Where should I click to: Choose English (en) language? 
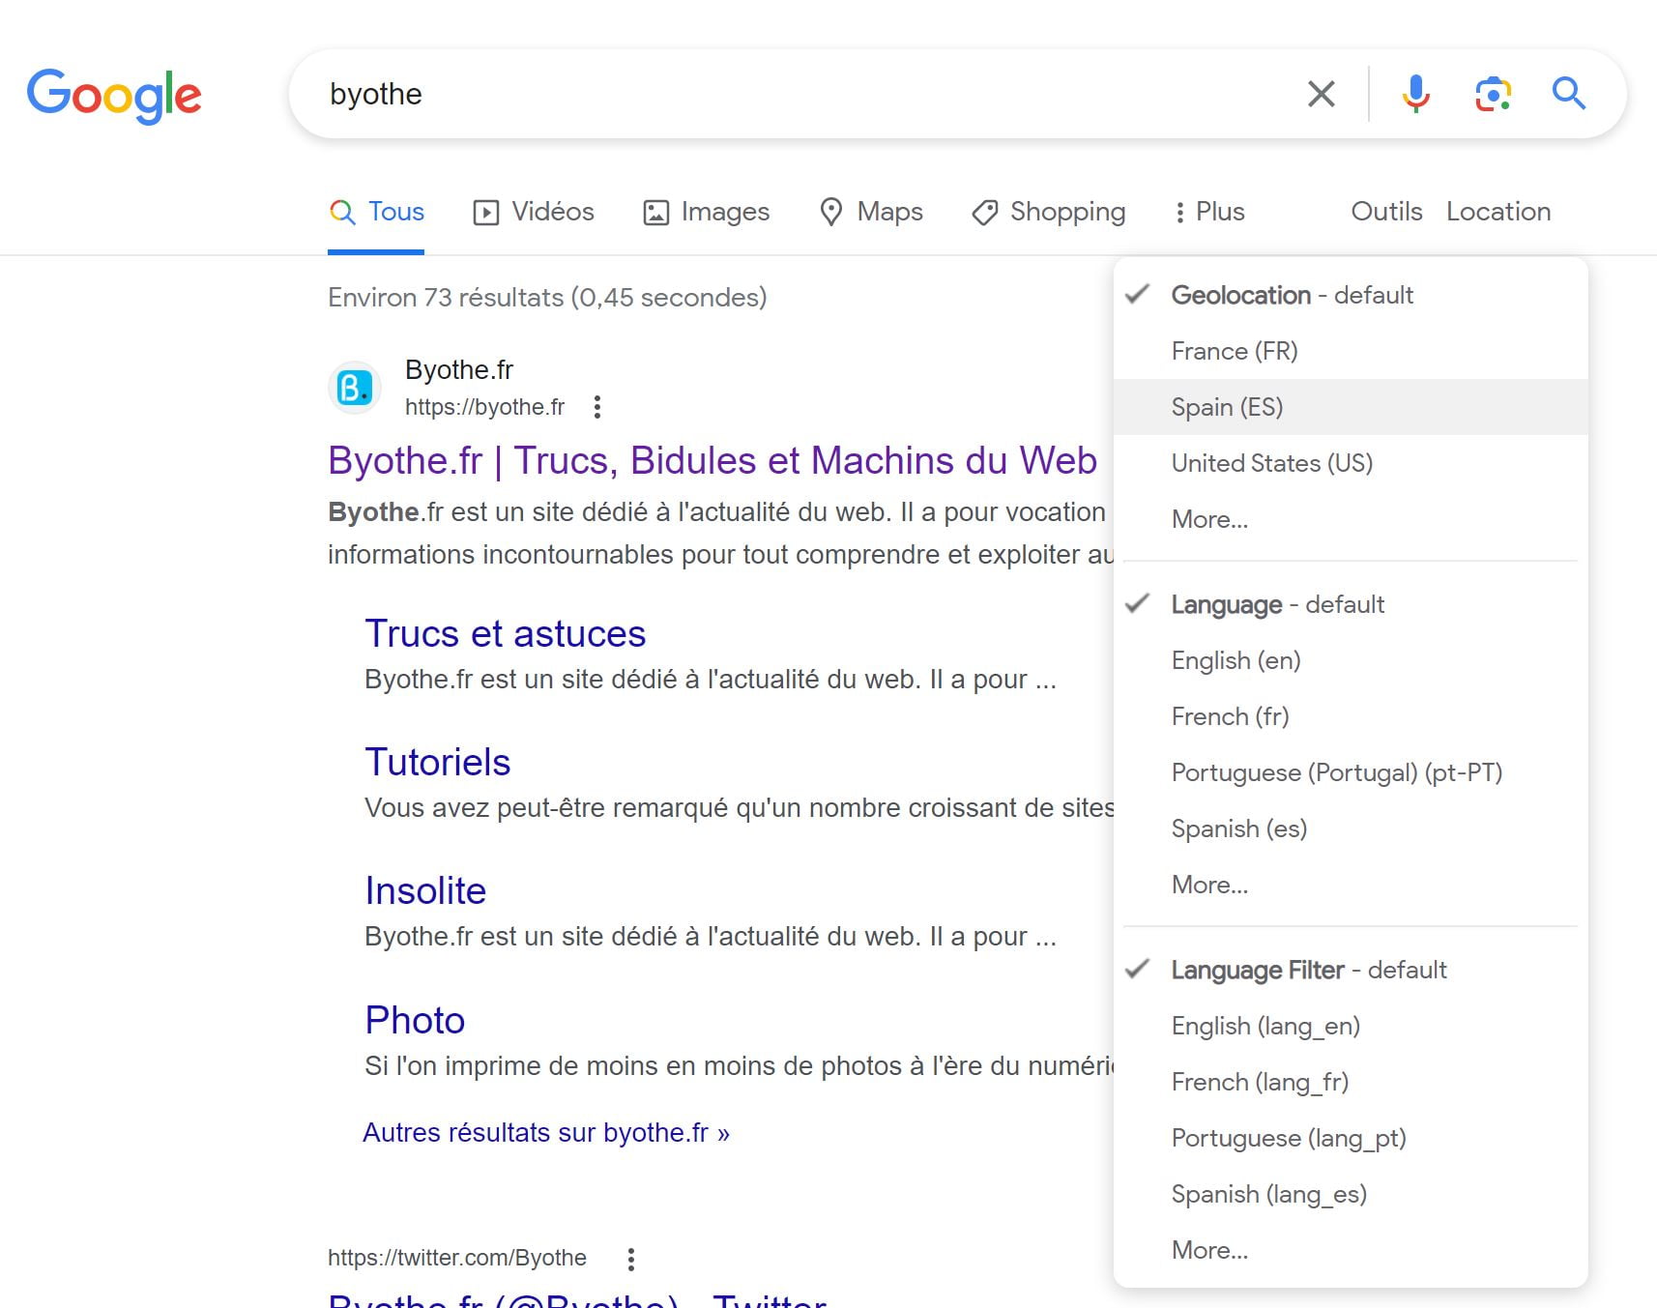tap(1351, 660)
